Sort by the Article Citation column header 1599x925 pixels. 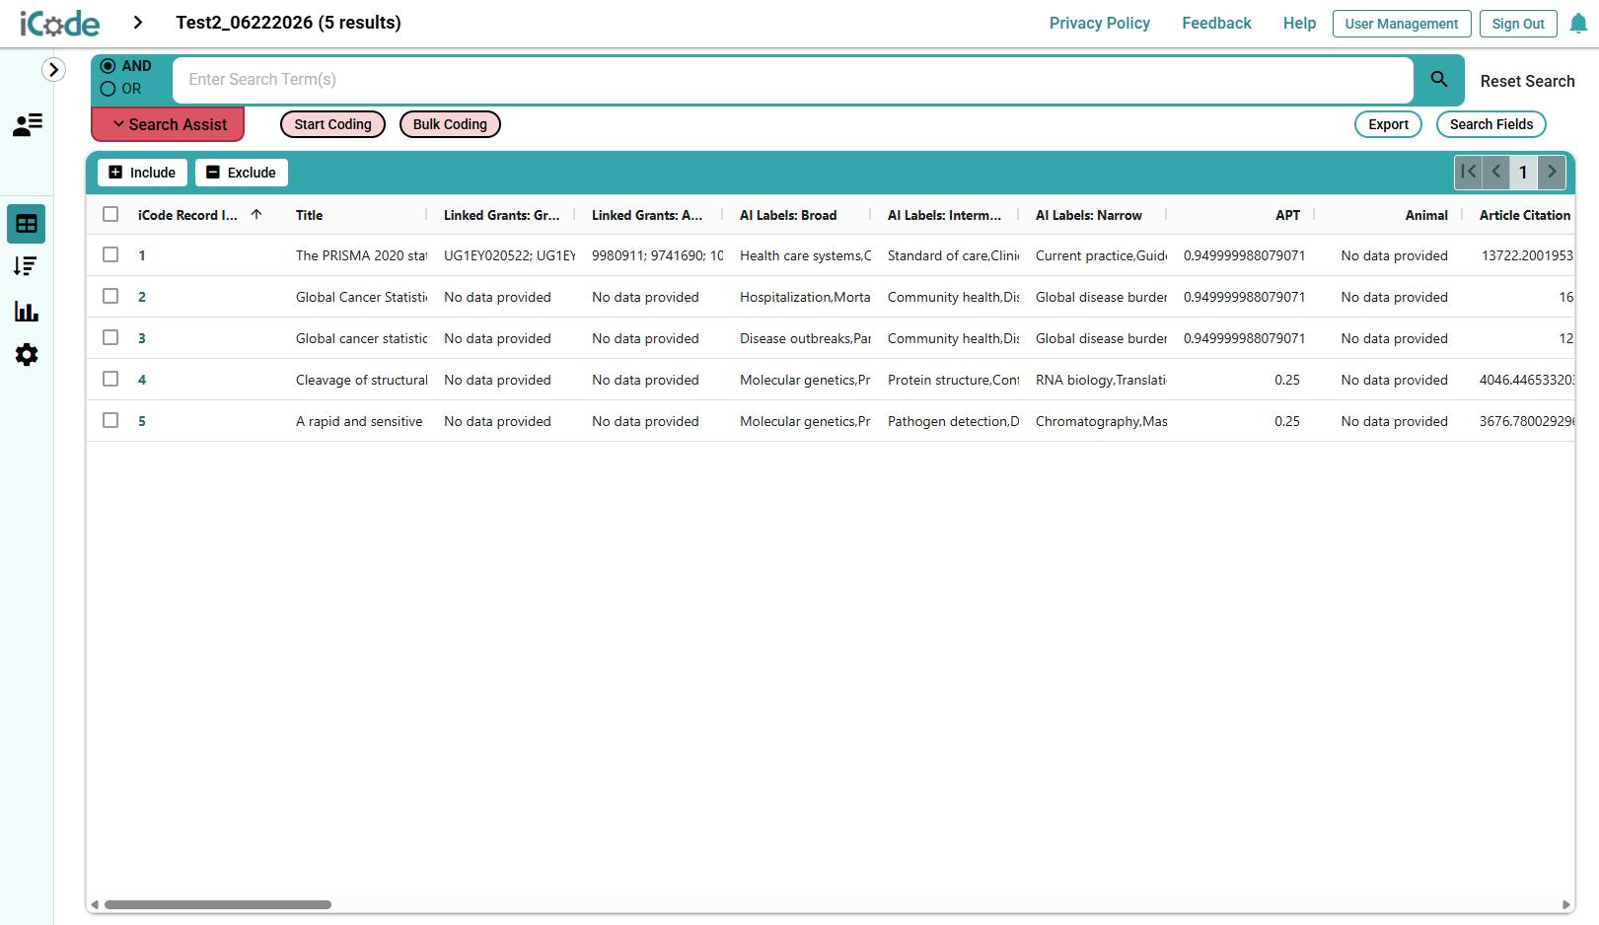[1525, 215]
